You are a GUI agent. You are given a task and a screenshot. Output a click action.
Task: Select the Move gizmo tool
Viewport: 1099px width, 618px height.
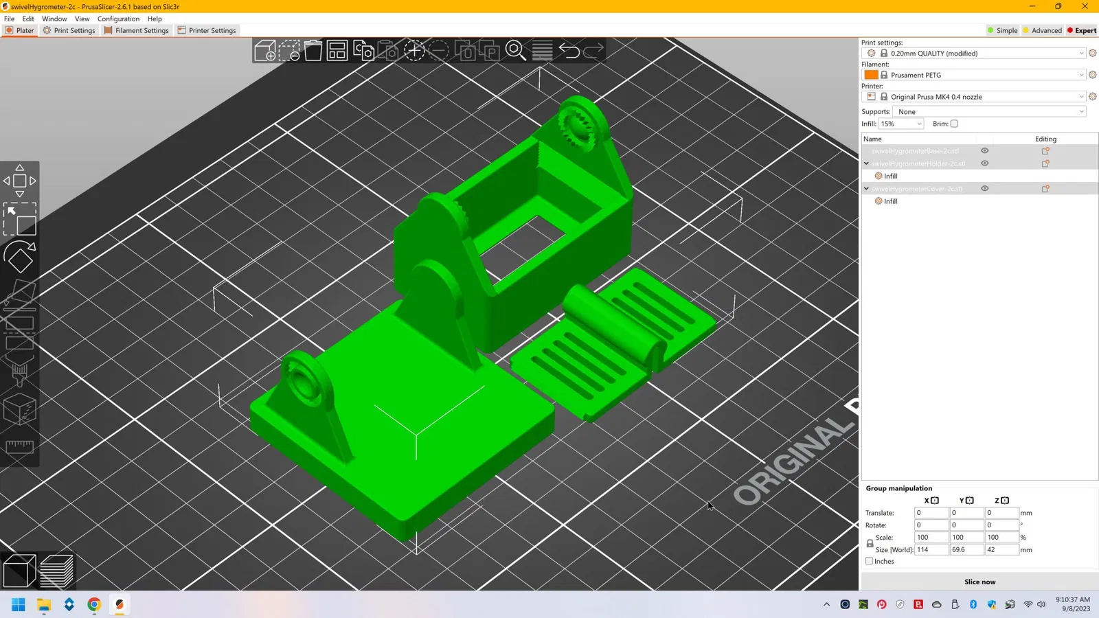20,181
